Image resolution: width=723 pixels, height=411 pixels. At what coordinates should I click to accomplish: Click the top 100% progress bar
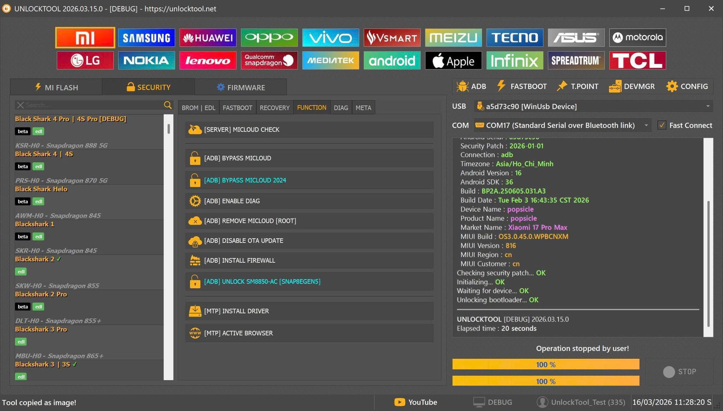point(545,364)
